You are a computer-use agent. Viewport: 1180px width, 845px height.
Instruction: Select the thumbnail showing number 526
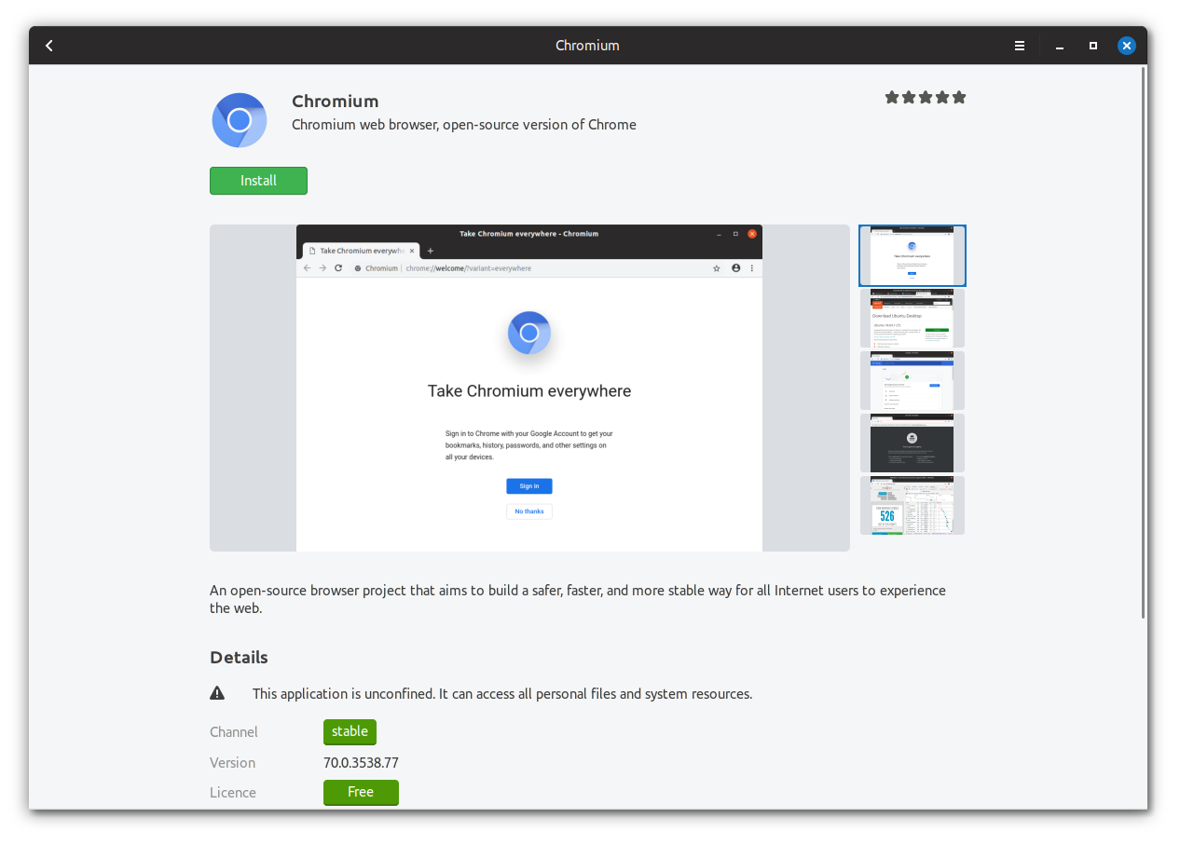912,505
